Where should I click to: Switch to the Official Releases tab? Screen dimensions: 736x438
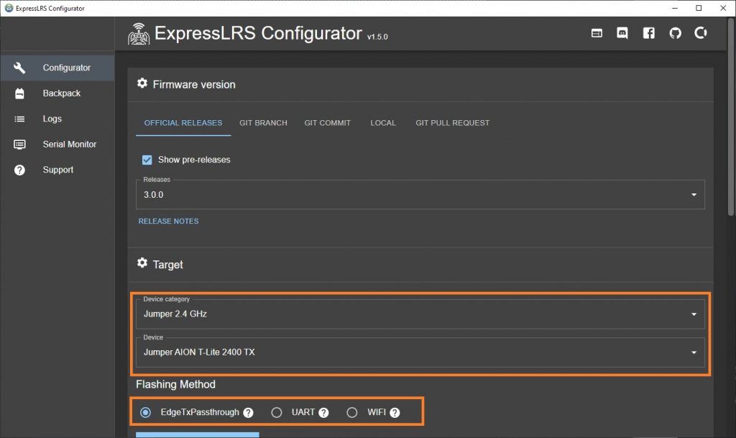(x=183, y=123)
